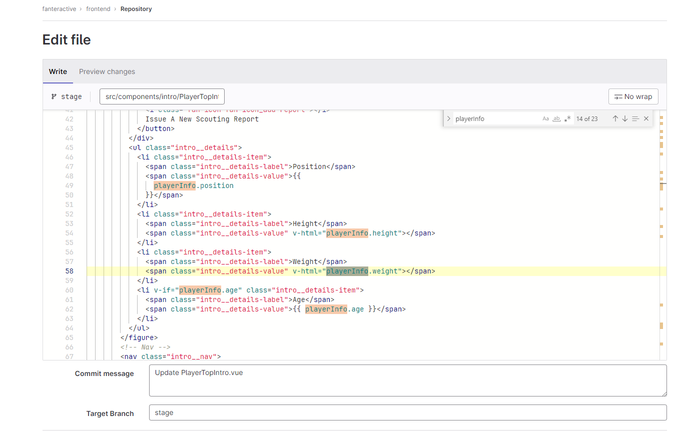Click the v-if playerInfo.age attribute on line 60
Viewport: 678px width, 431px height.
198,290
